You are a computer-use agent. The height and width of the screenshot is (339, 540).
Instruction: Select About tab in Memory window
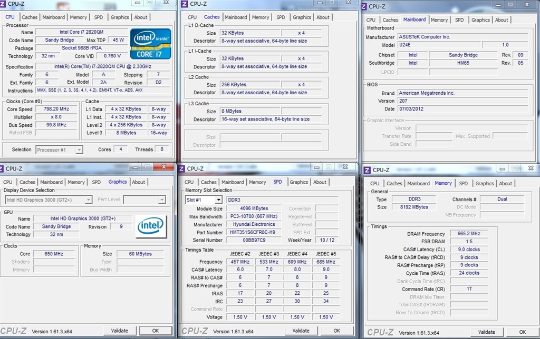(506, 184)
